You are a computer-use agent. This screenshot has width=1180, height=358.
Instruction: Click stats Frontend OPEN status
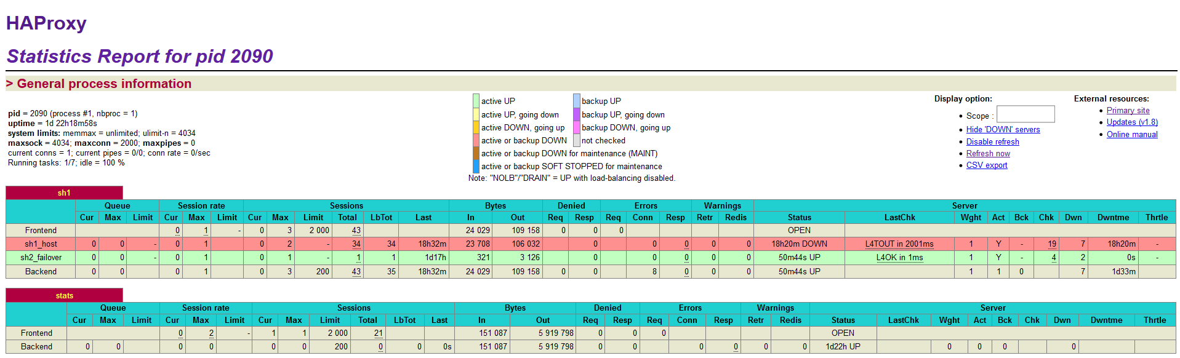[843, 333]
